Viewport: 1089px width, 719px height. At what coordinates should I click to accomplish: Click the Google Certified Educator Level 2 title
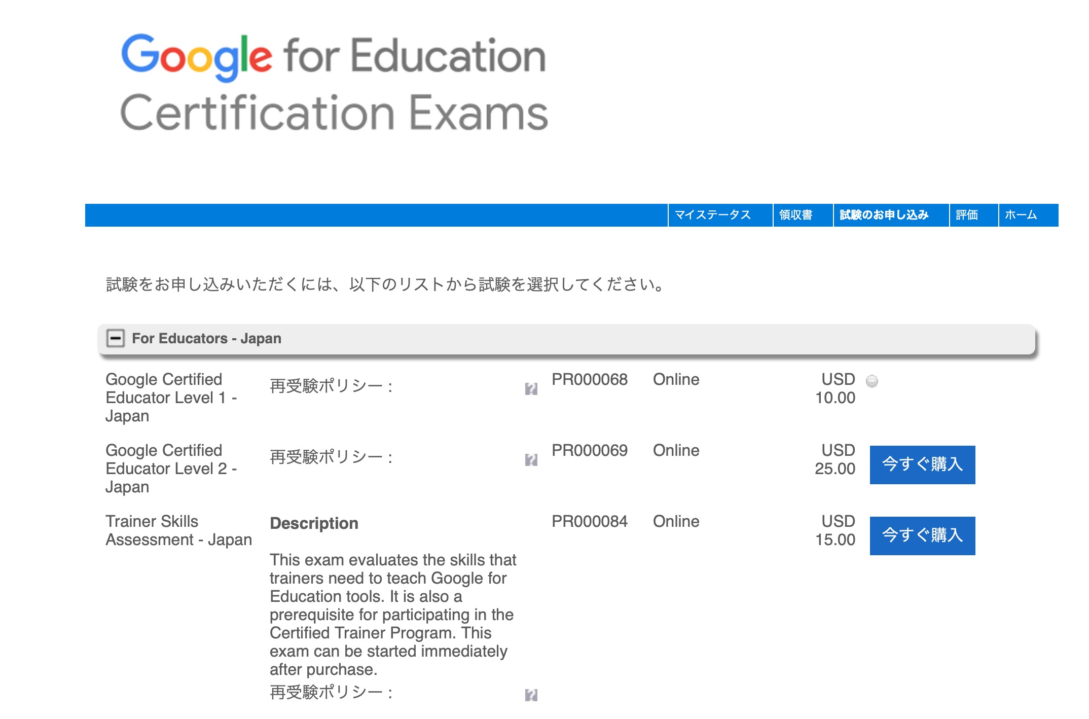[x=171, y=469]
